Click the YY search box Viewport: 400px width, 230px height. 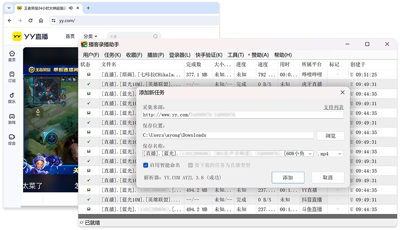tap(134, 36)
